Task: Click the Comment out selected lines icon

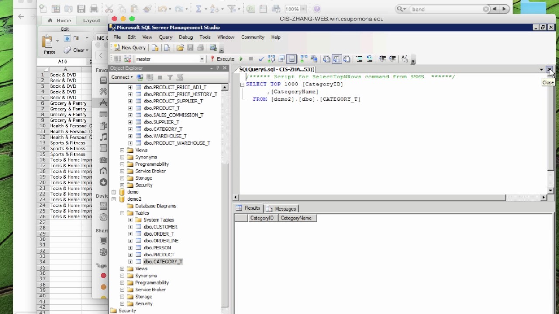Action: (359, 59)
